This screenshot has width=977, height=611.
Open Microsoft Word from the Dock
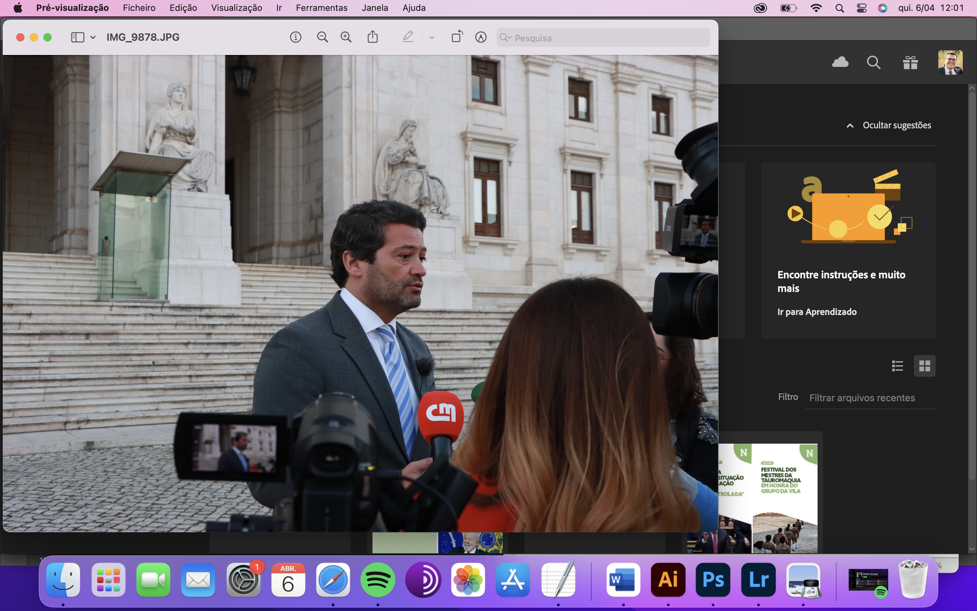coord(623,580)
